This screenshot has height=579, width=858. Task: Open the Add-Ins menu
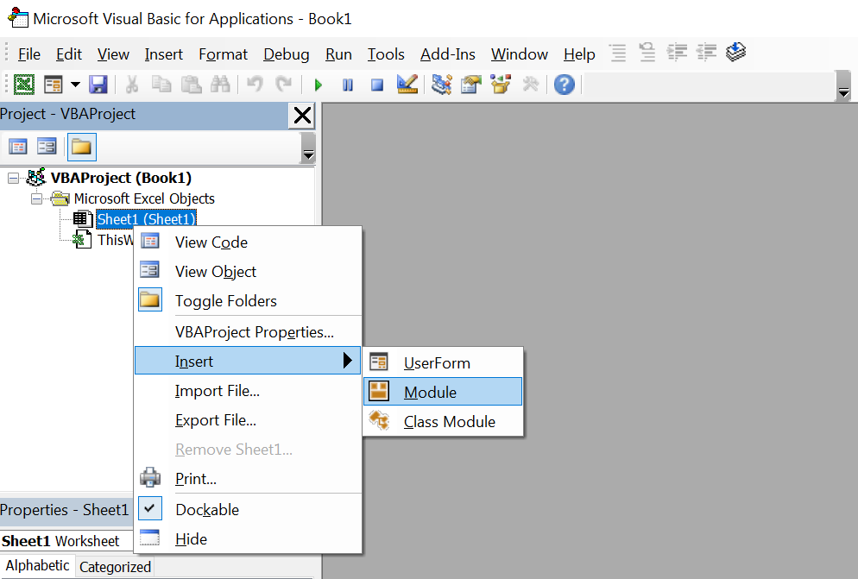tap(447, 53)
